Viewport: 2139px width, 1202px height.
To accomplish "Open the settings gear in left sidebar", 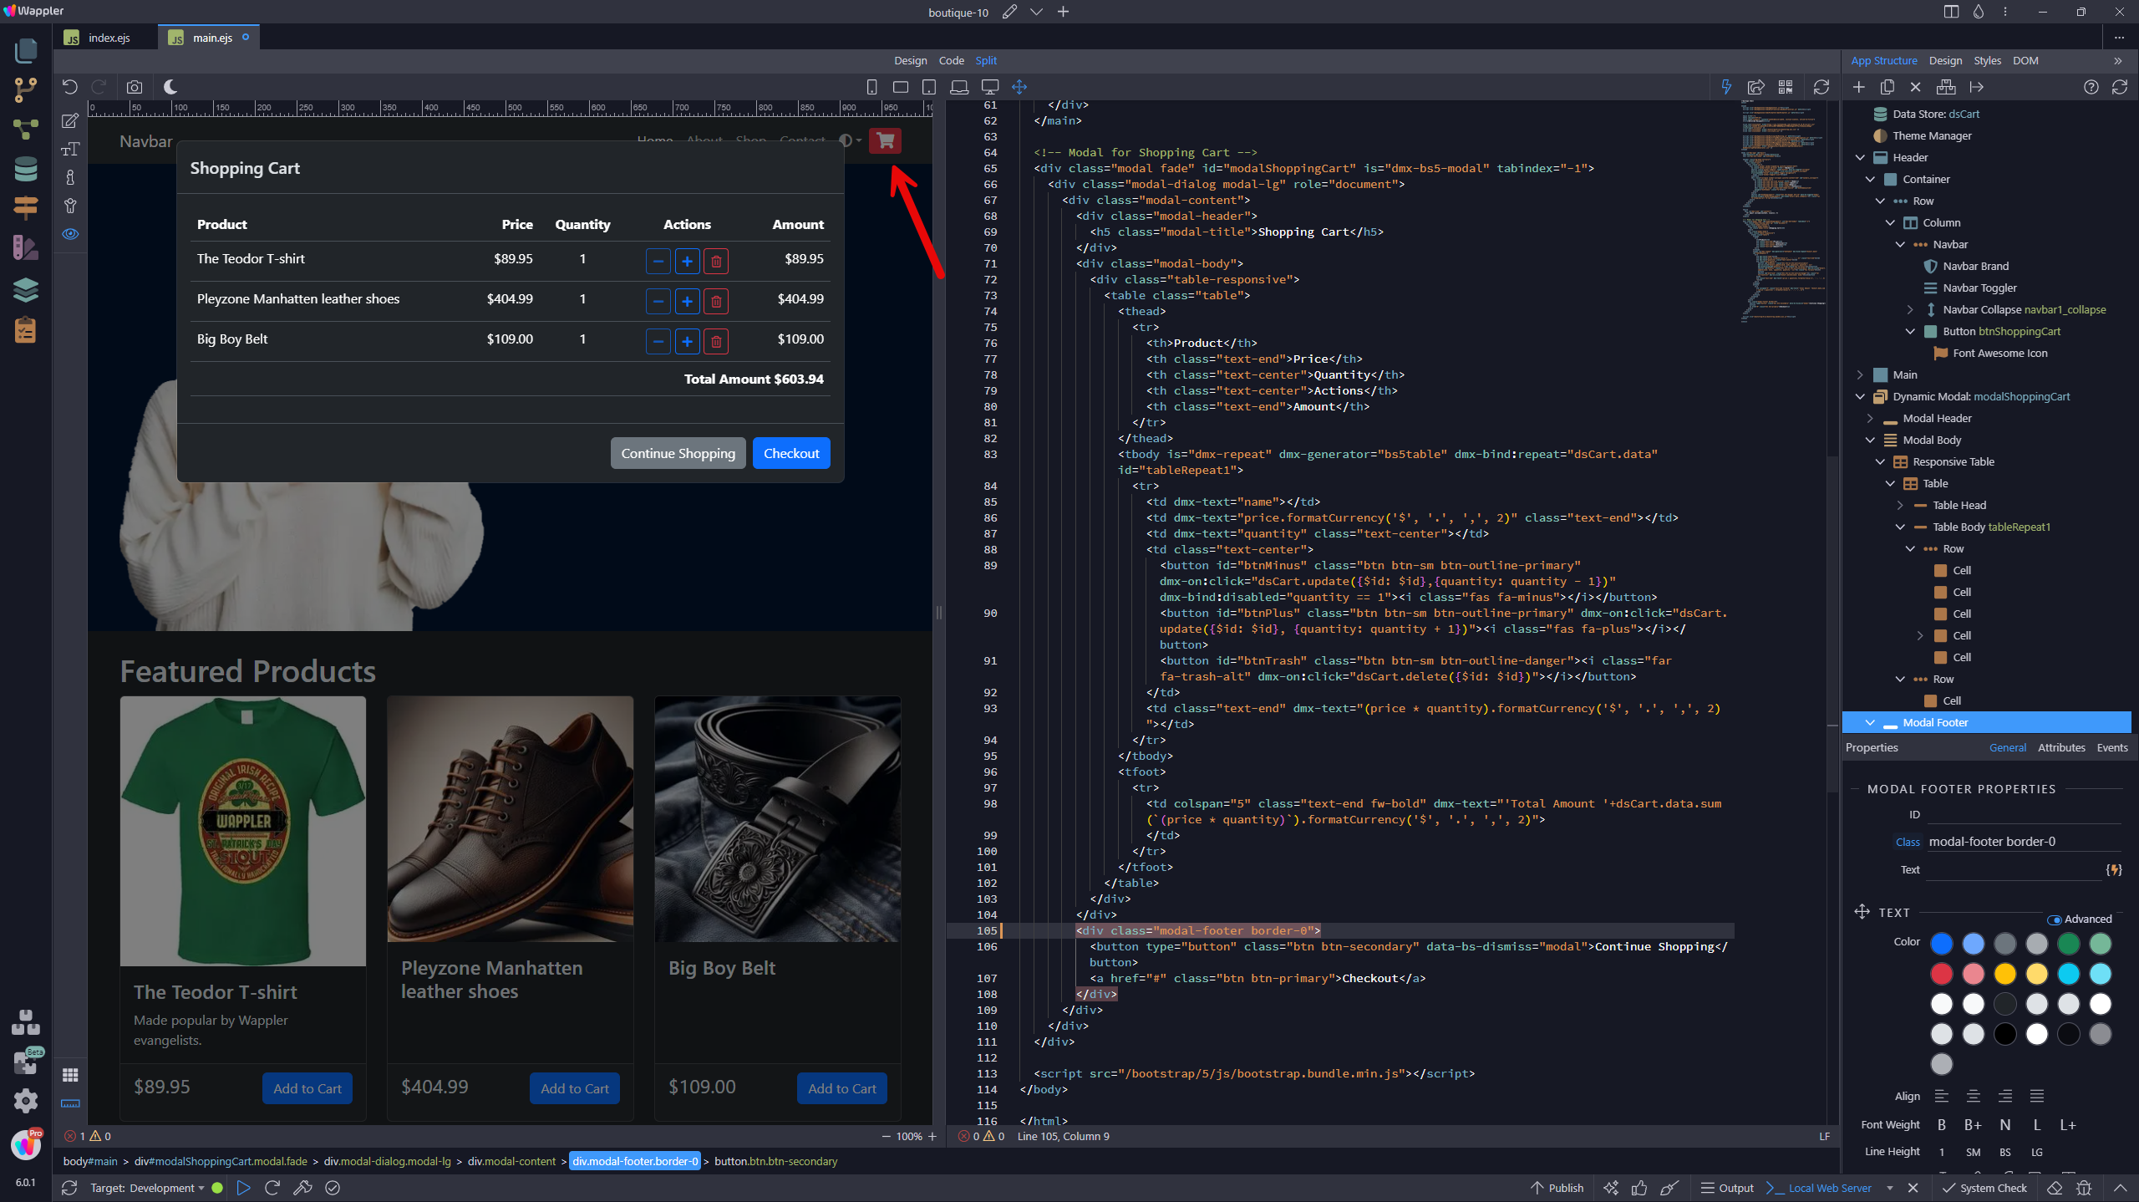I will click(25, 1101).
